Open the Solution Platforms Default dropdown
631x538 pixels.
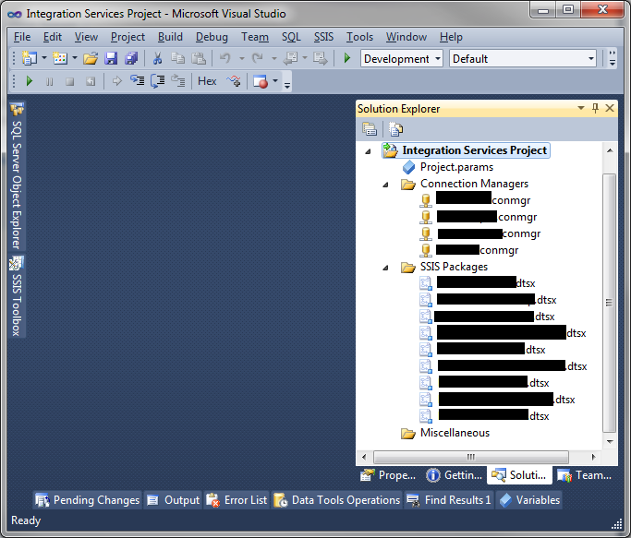(522, 59)
